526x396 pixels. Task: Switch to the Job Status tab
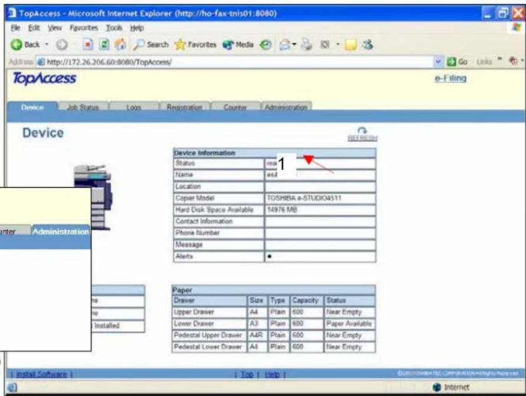(83, 107)
